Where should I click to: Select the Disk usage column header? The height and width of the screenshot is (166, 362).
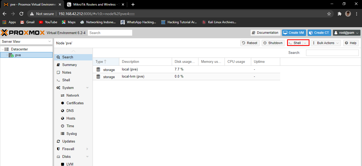185,61
